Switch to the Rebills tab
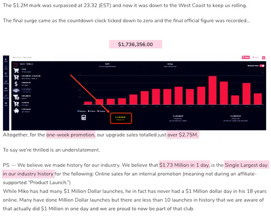 (x=29, y=64)
